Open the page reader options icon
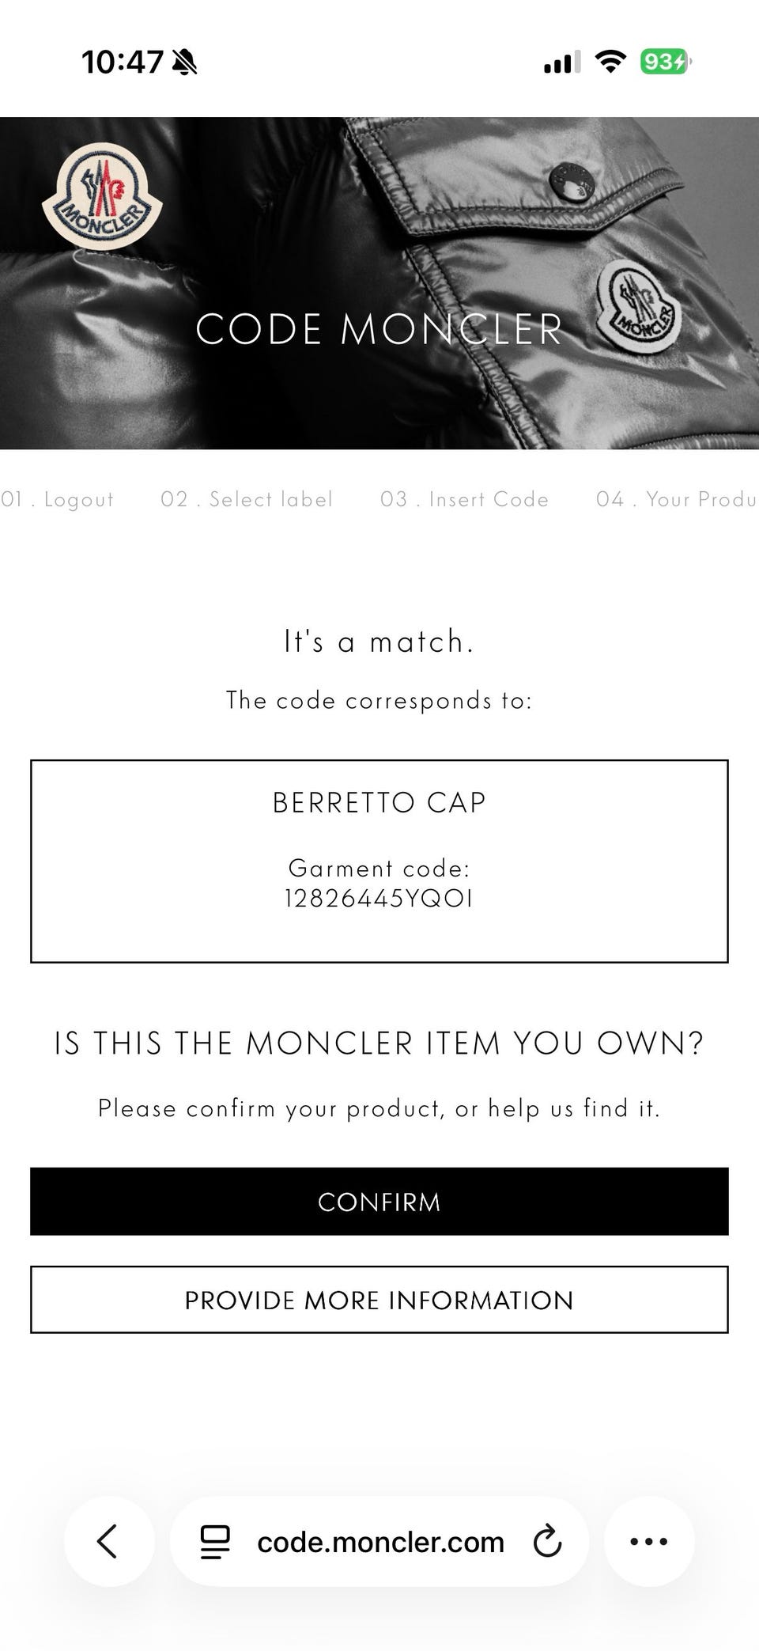 coord(215,1542)
